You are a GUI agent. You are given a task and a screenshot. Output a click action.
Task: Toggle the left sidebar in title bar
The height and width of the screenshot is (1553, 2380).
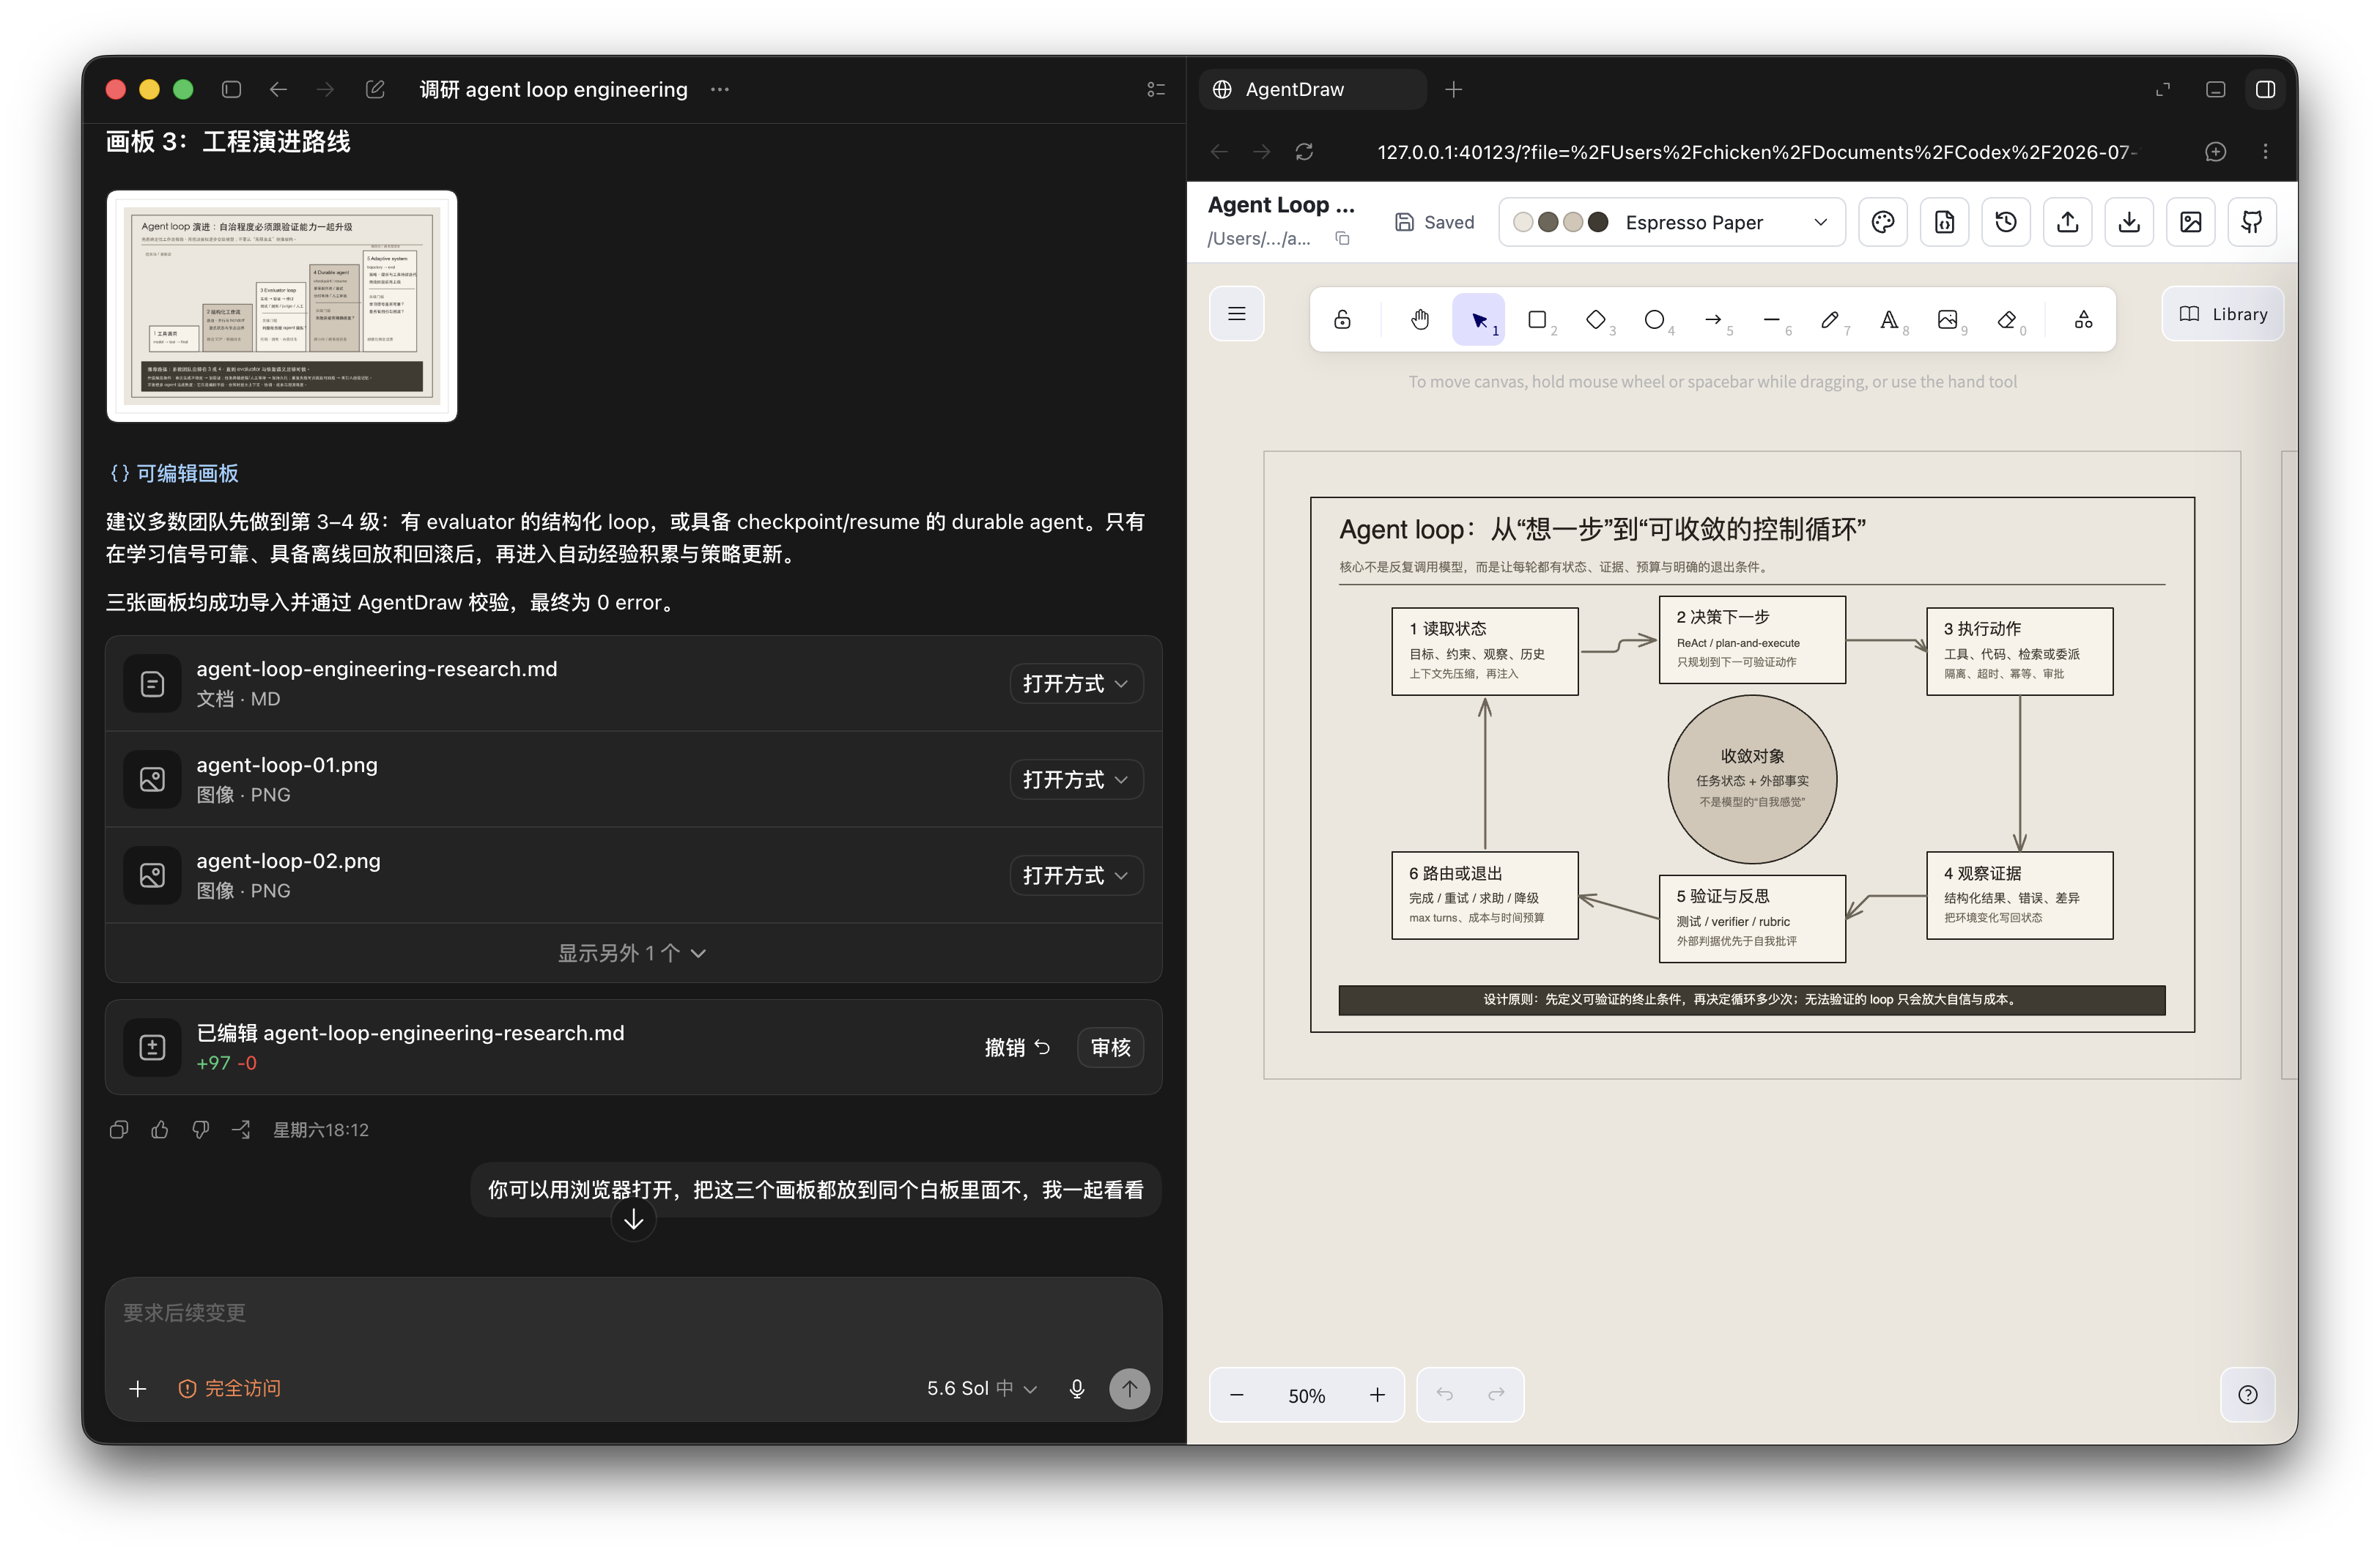point(231,89)
